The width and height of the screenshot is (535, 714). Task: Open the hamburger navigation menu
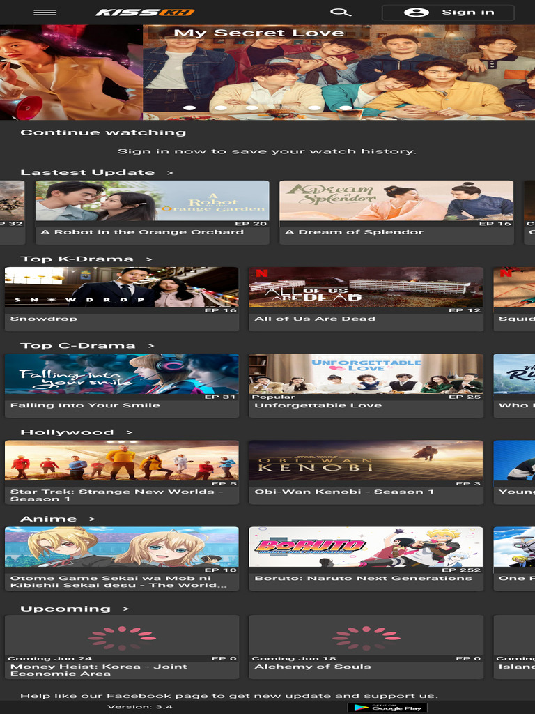coord(45,13)
